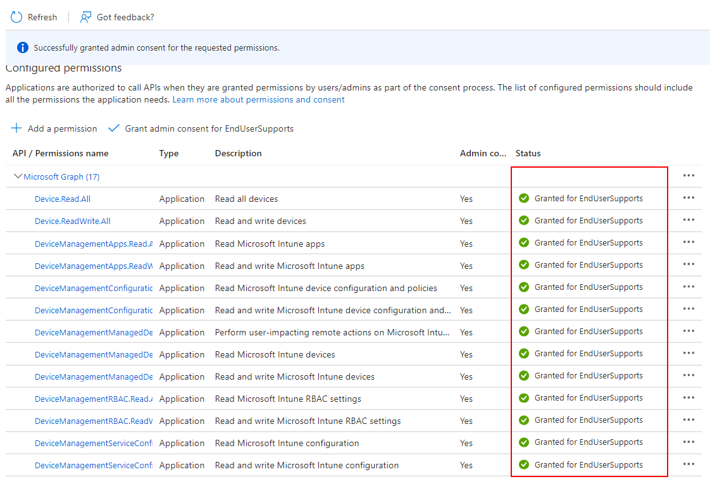
Task: Select 'Read and write Microsoft Intune RBAC settings' text
Action: [x=308, y=421]
